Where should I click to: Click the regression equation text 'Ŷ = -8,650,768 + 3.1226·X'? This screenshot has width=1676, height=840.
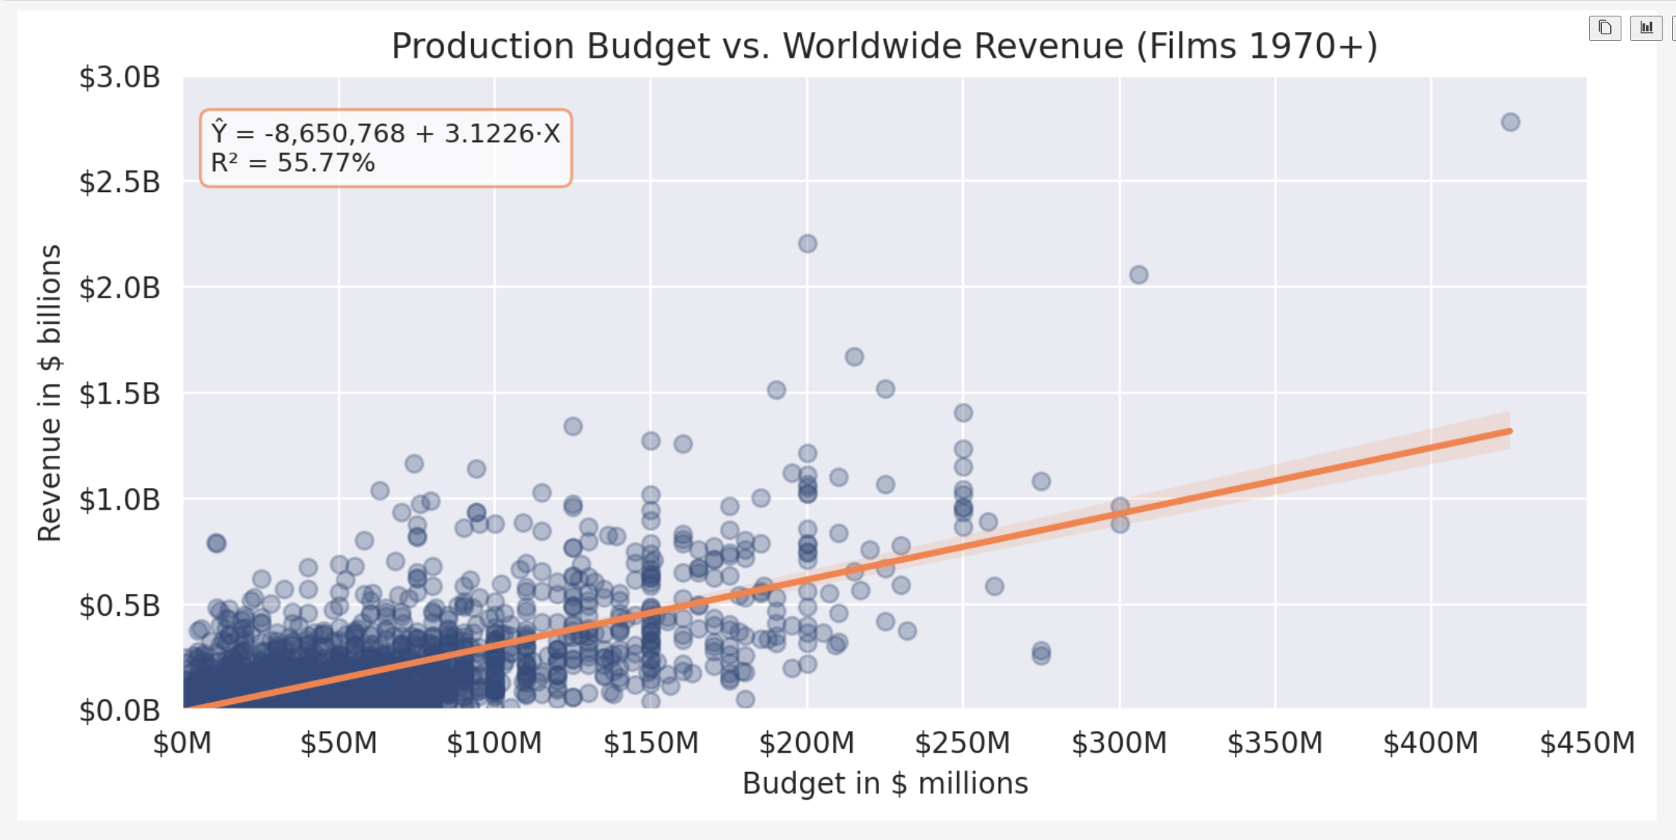pyautogui.click(x=386, y=133)
